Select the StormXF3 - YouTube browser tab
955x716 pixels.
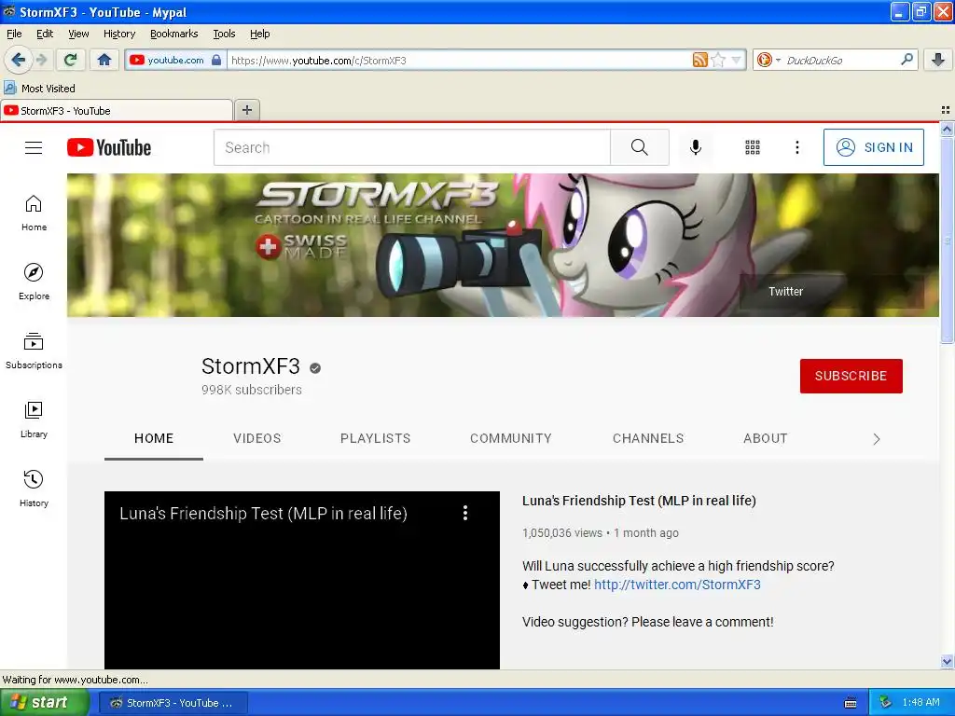(117, 110)
